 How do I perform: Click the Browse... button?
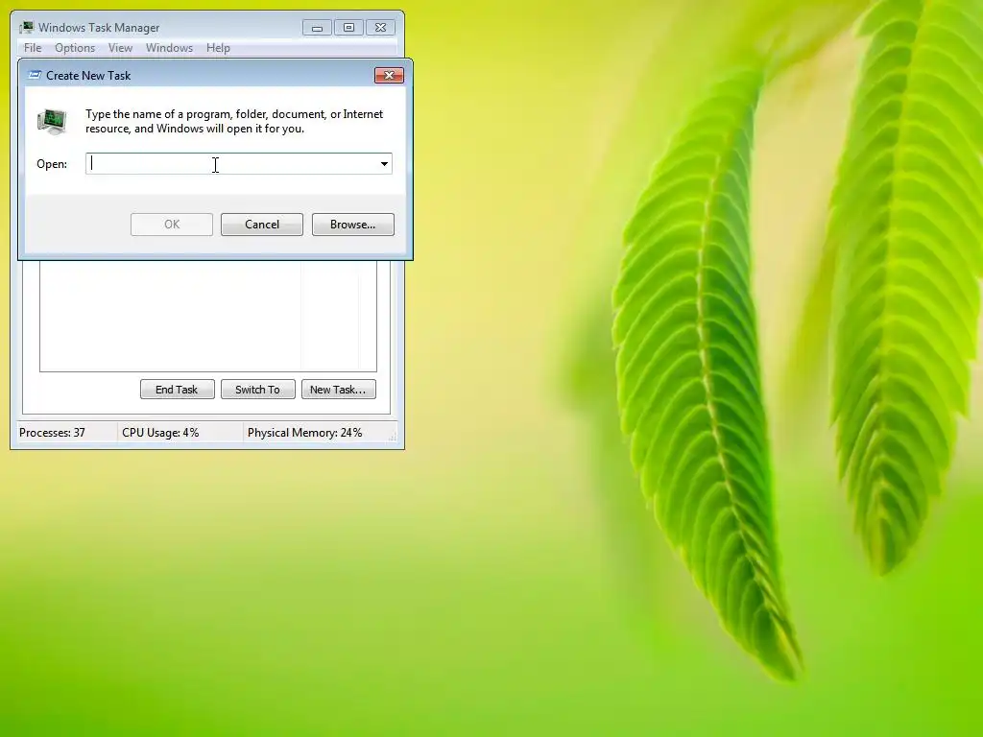pyautogui.click(x=353, y=225)
